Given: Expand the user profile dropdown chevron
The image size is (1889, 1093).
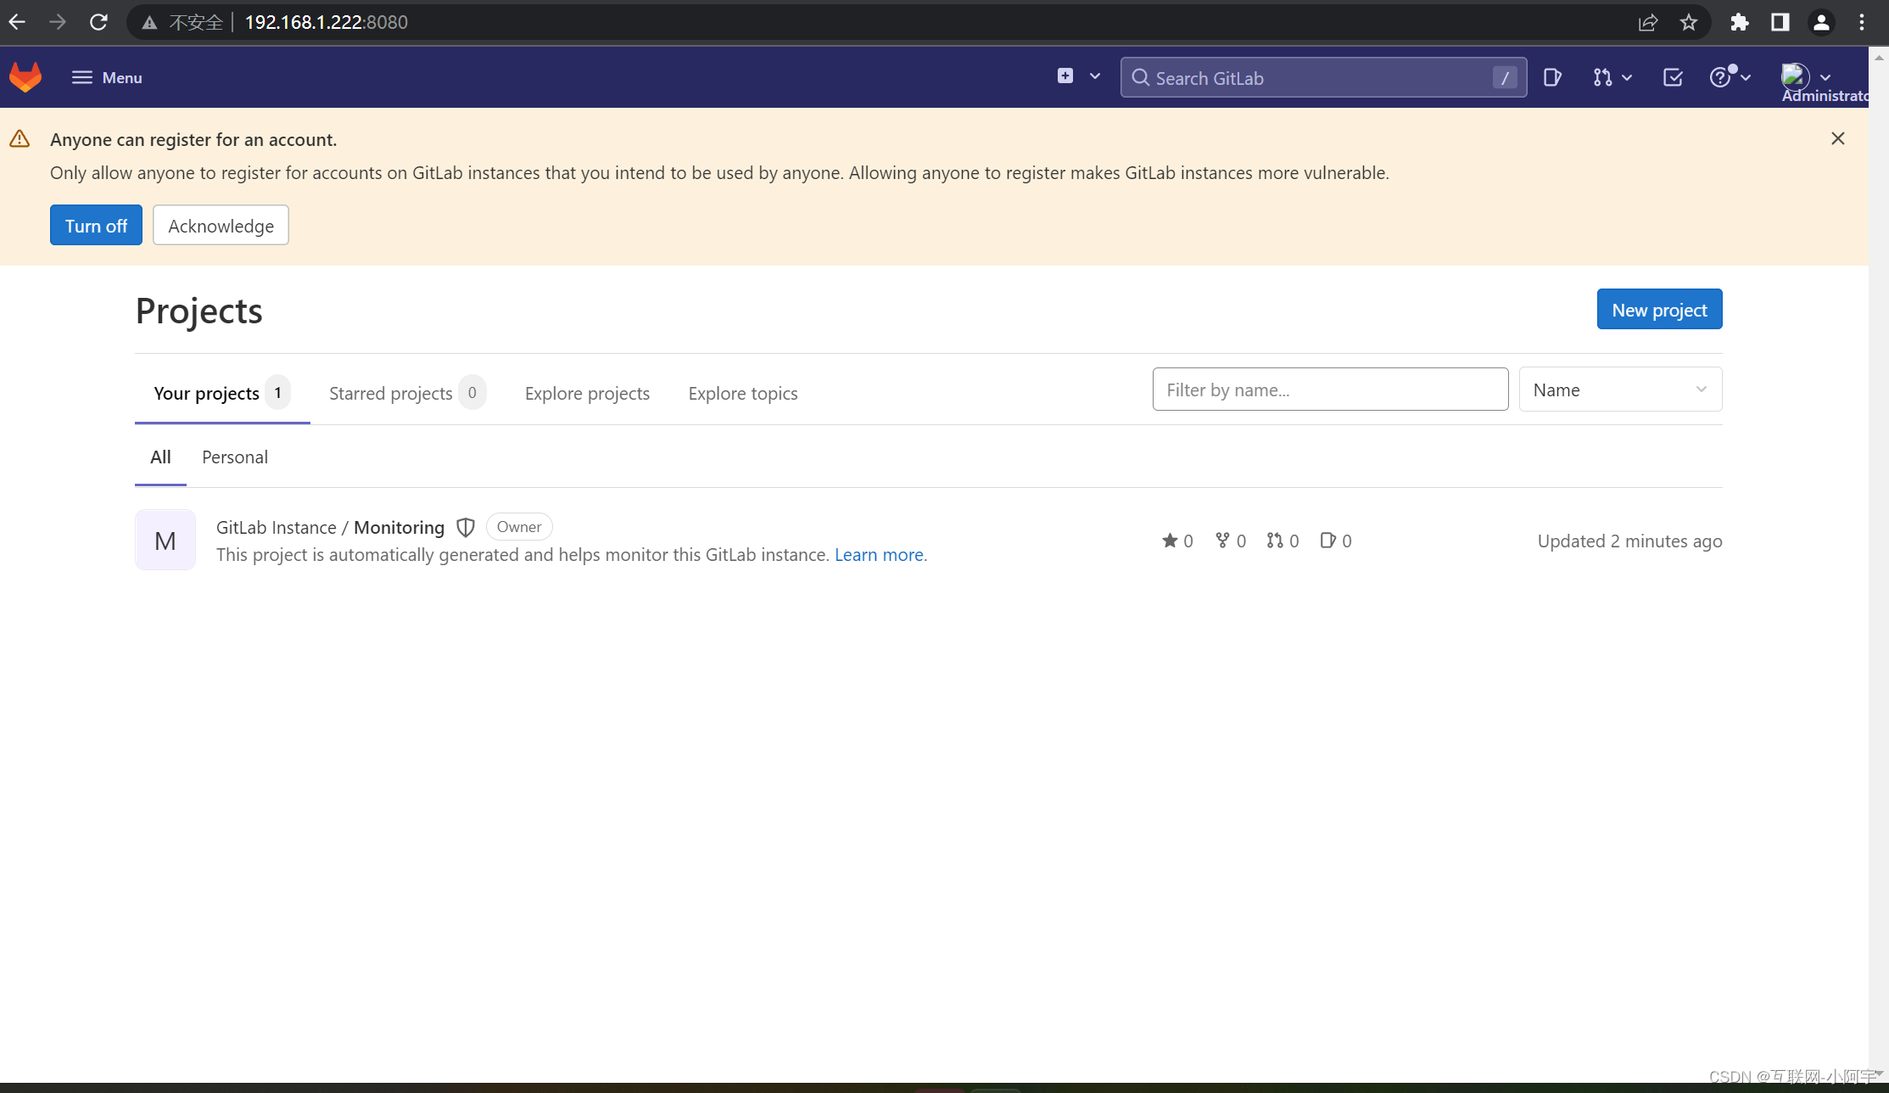Looking at the screenshot, I should [1825, 77].
